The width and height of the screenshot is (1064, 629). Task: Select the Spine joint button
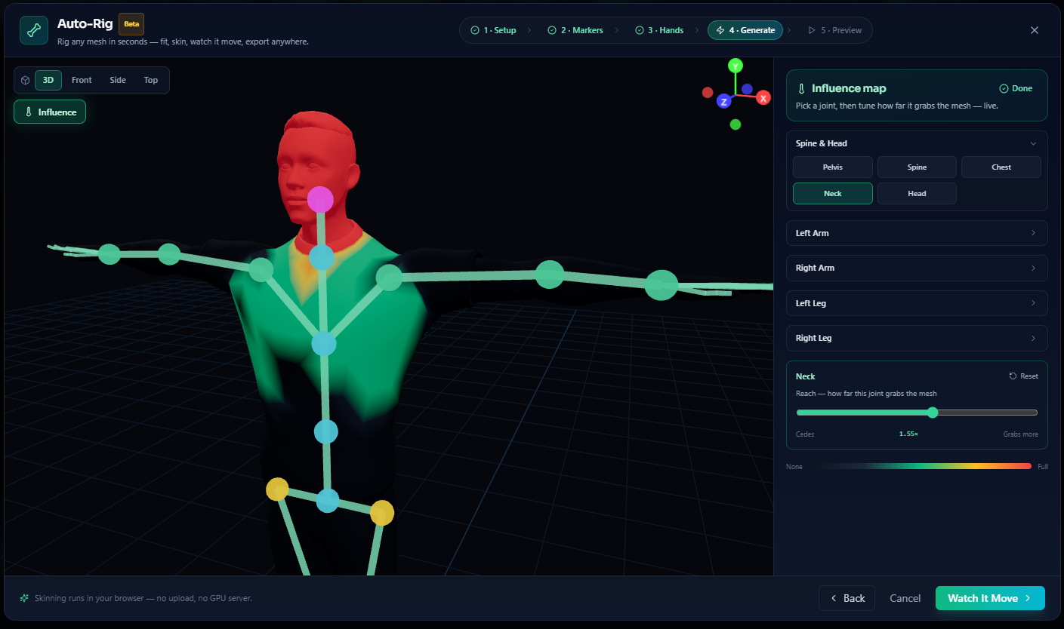coord(917,167)
